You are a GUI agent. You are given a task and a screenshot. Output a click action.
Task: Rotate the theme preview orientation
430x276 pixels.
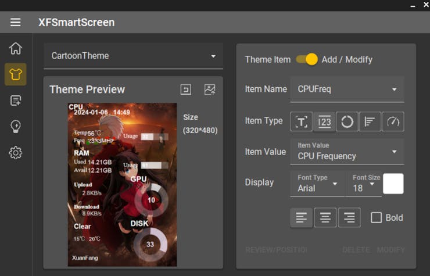[185, 89]
